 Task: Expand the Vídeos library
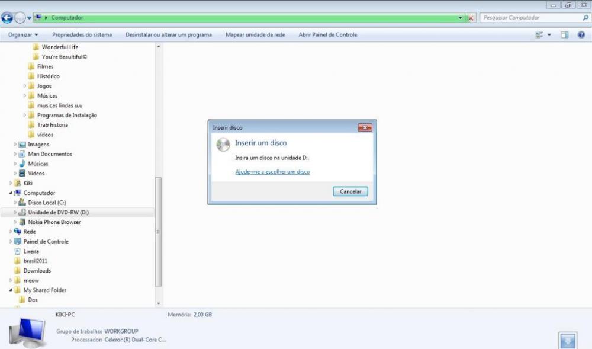15,174
